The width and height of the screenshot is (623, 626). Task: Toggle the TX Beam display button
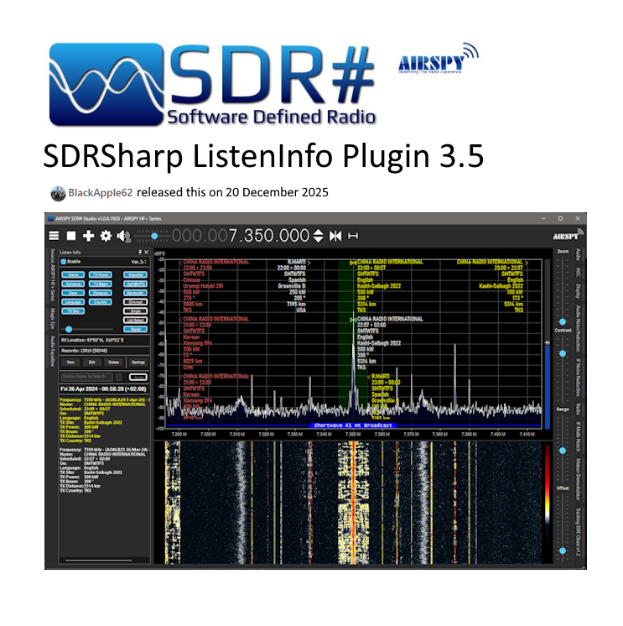click(x=100, y=284)
